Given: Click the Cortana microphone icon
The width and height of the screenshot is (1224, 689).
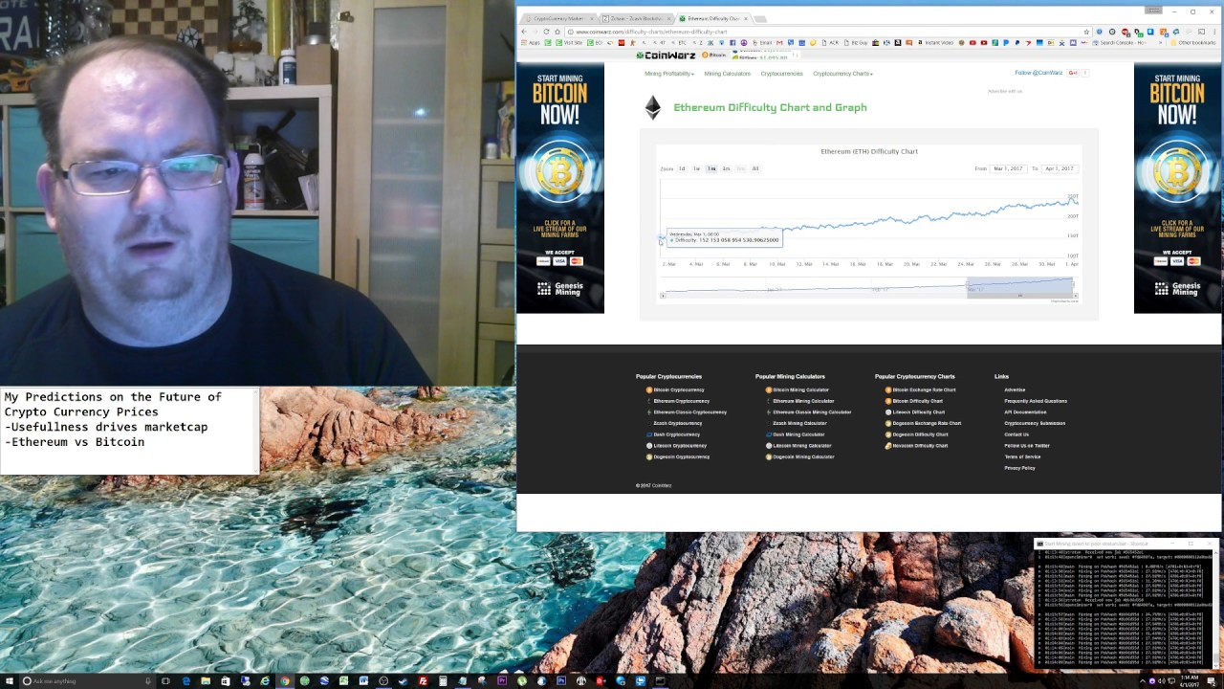Looking at the screenshot, I should coord(147,680).
